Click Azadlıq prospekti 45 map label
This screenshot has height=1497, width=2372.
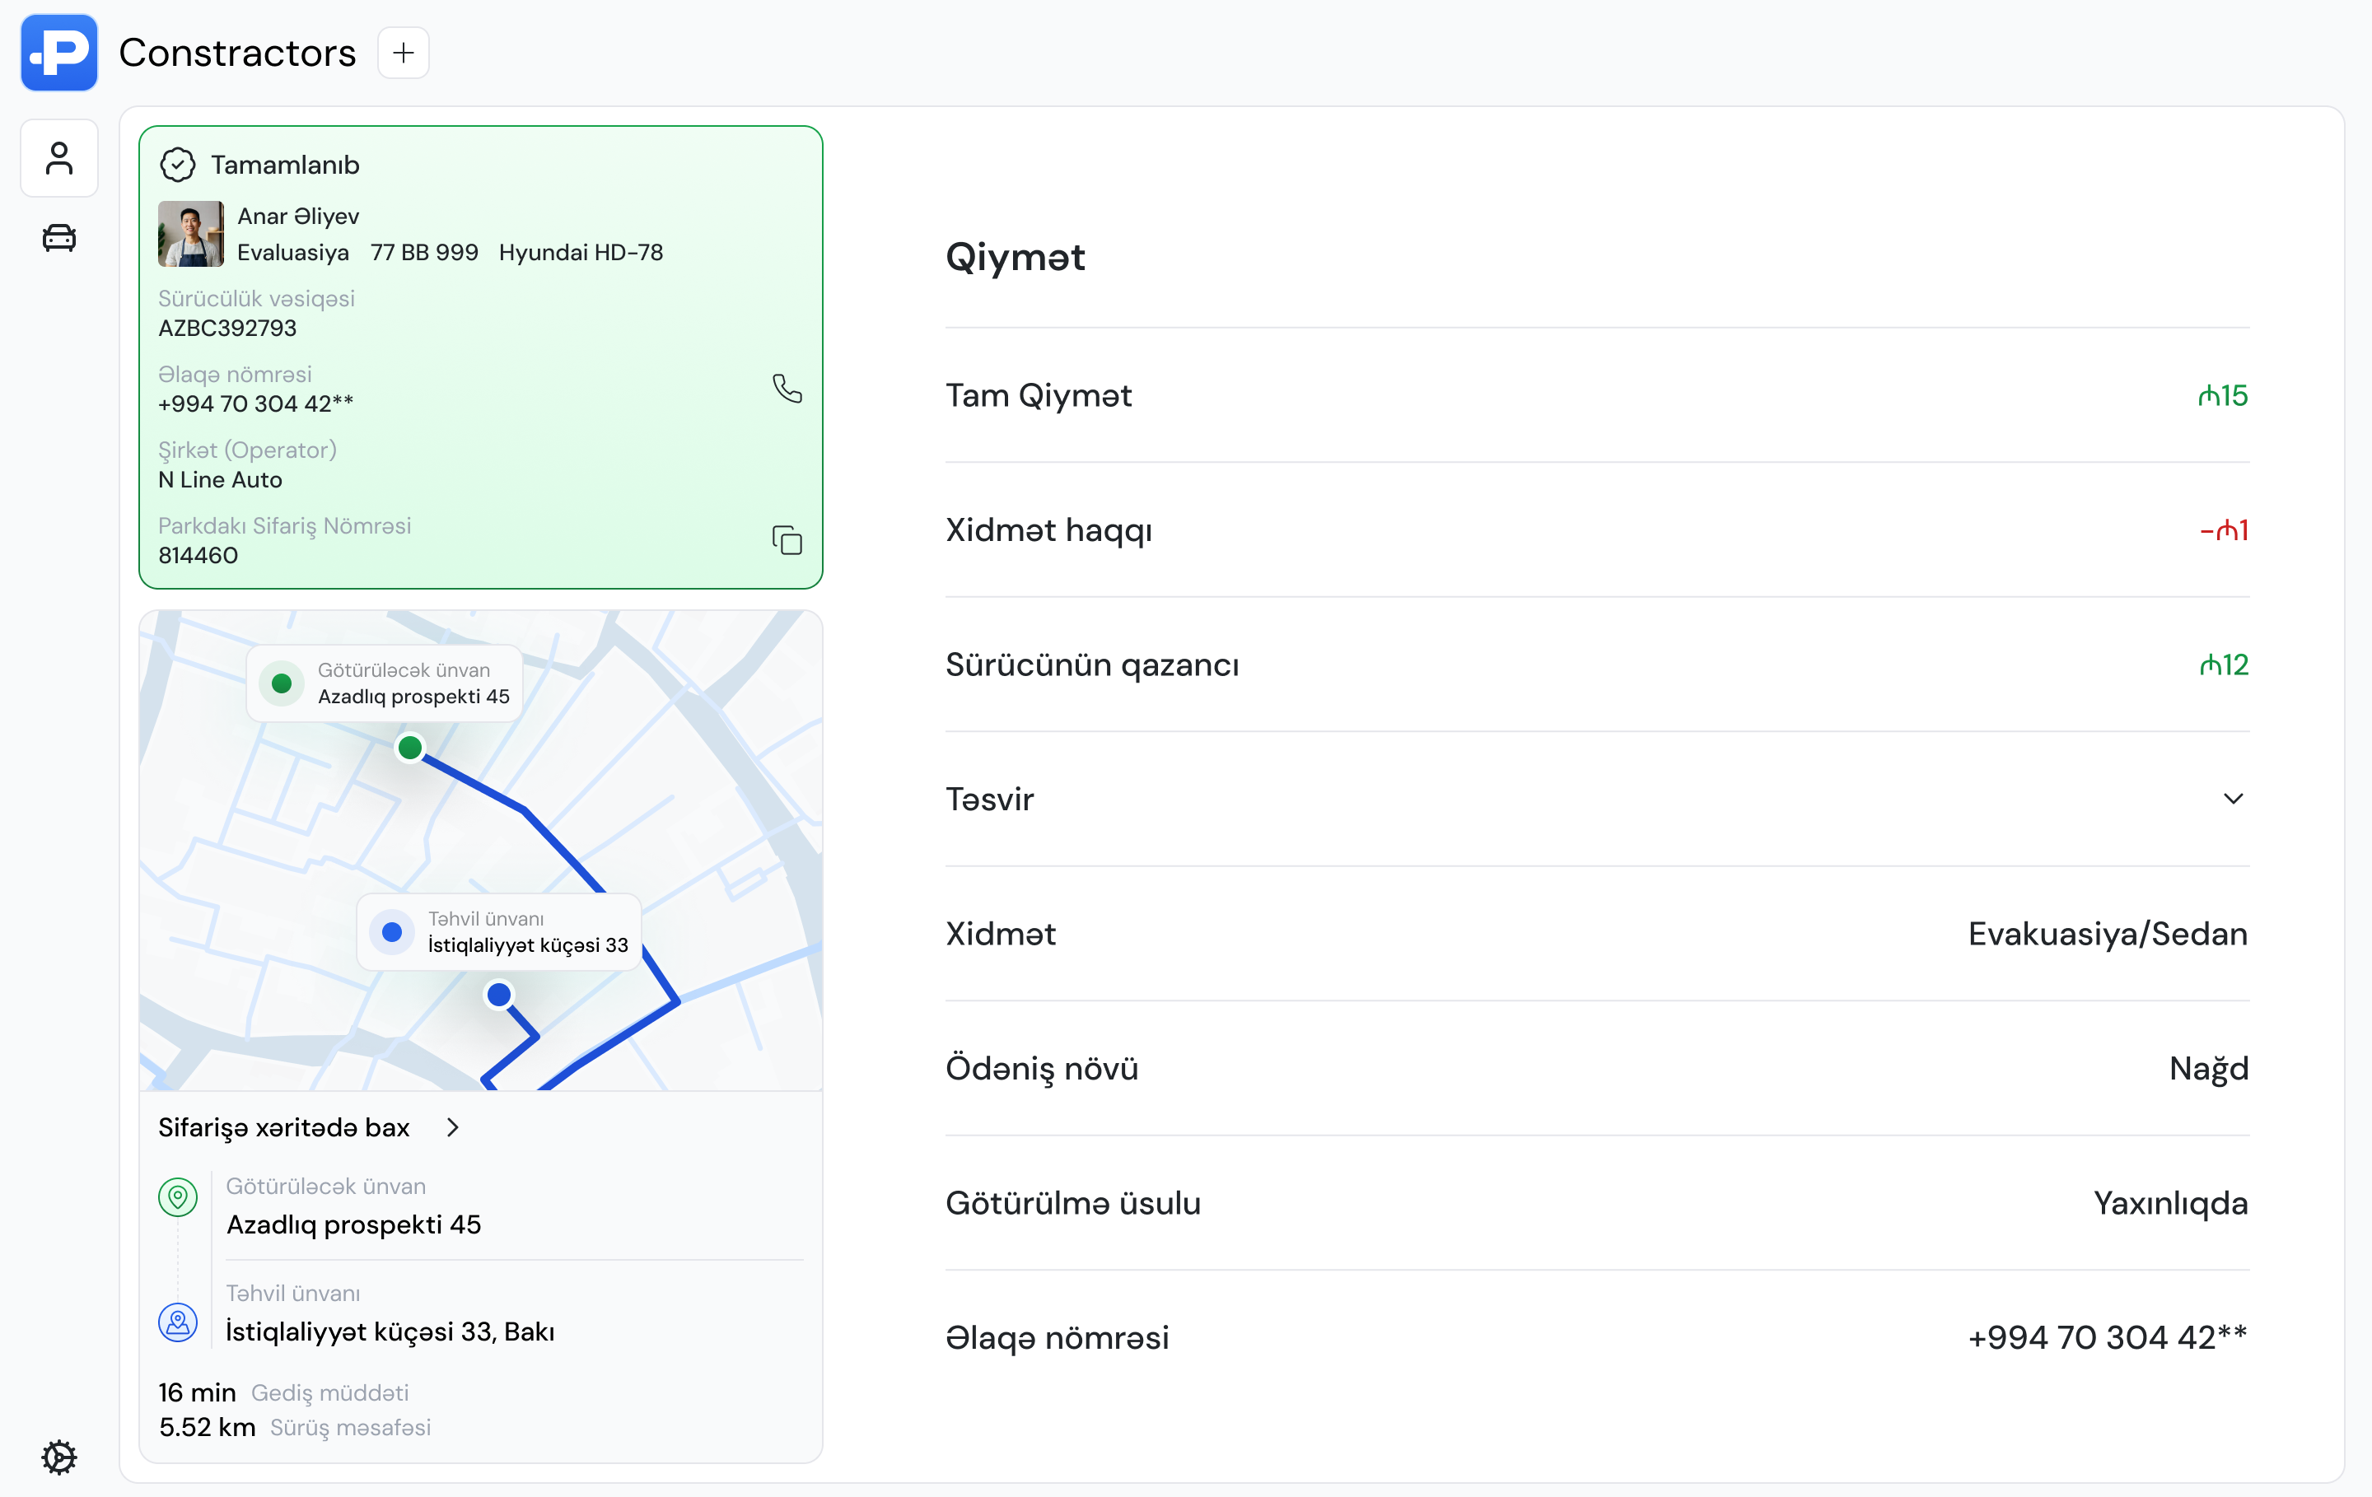(413, 695)
